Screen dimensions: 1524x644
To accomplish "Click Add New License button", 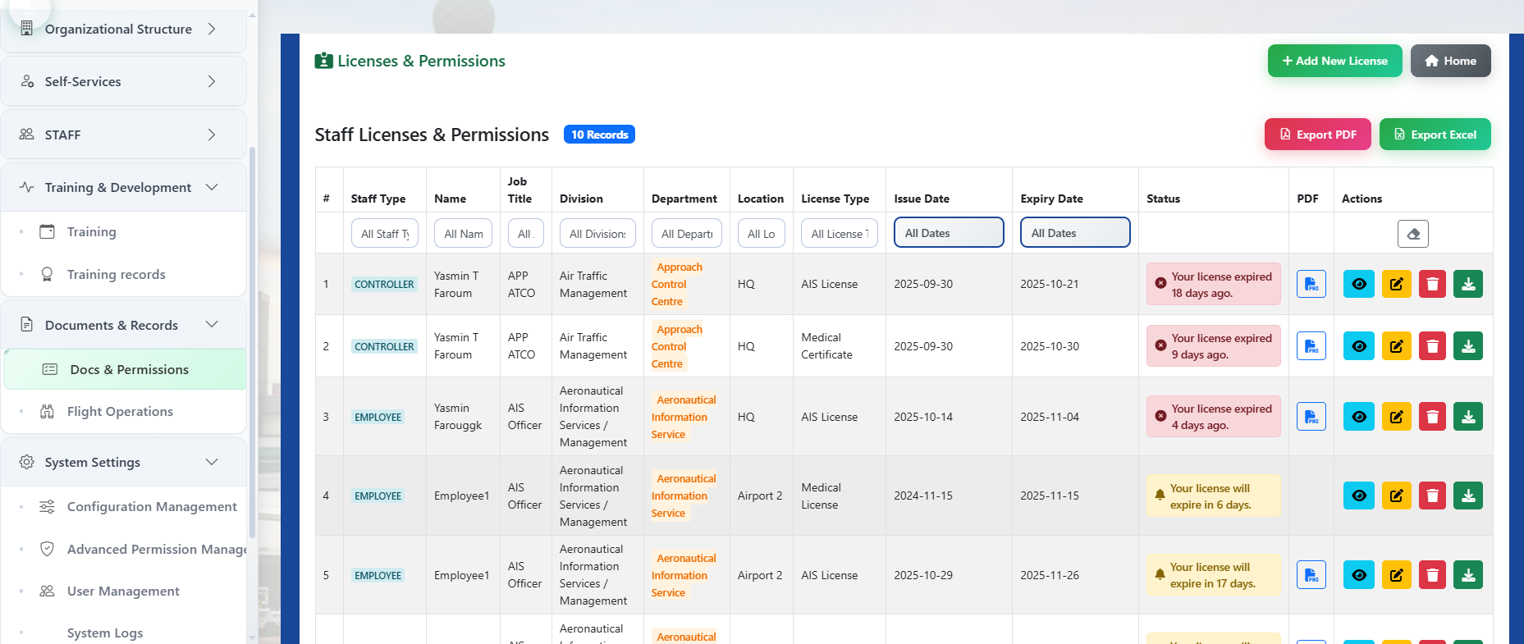I will tap(1334, 61).
